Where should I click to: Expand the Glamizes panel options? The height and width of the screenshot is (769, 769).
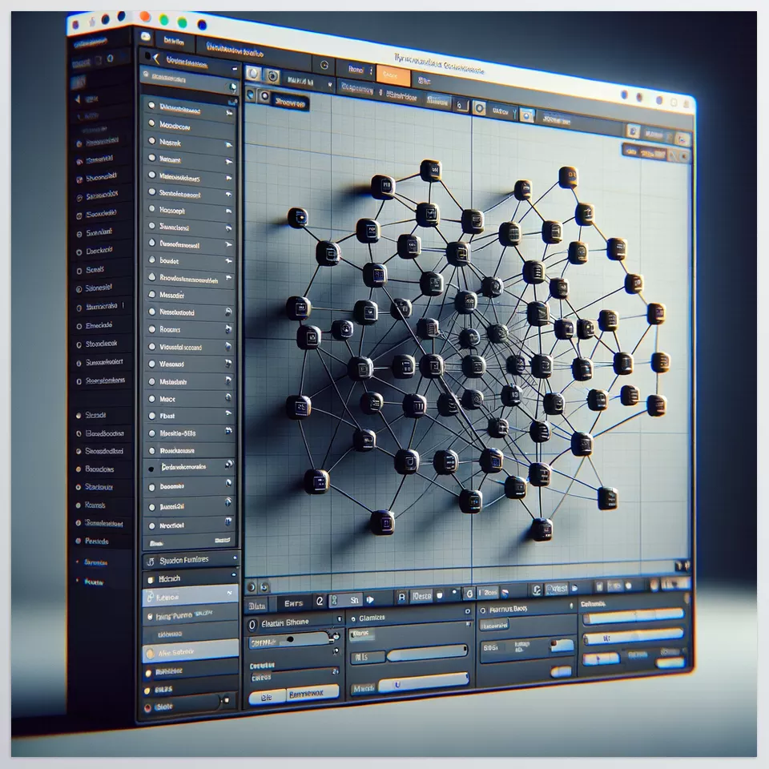tap(467, 611)
